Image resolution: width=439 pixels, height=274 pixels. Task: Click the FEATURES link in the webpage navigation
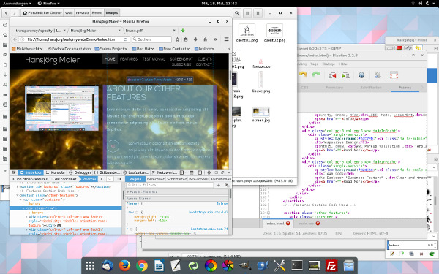coord(129,59)
